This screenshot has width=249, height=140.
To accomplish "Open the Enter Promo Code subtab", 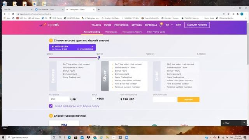I will (x=156, y=32).
